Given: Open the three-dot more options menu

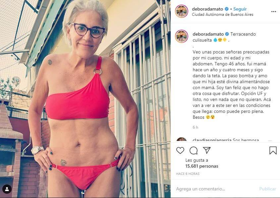Looking at the screenshot, I should click(274, 12).
